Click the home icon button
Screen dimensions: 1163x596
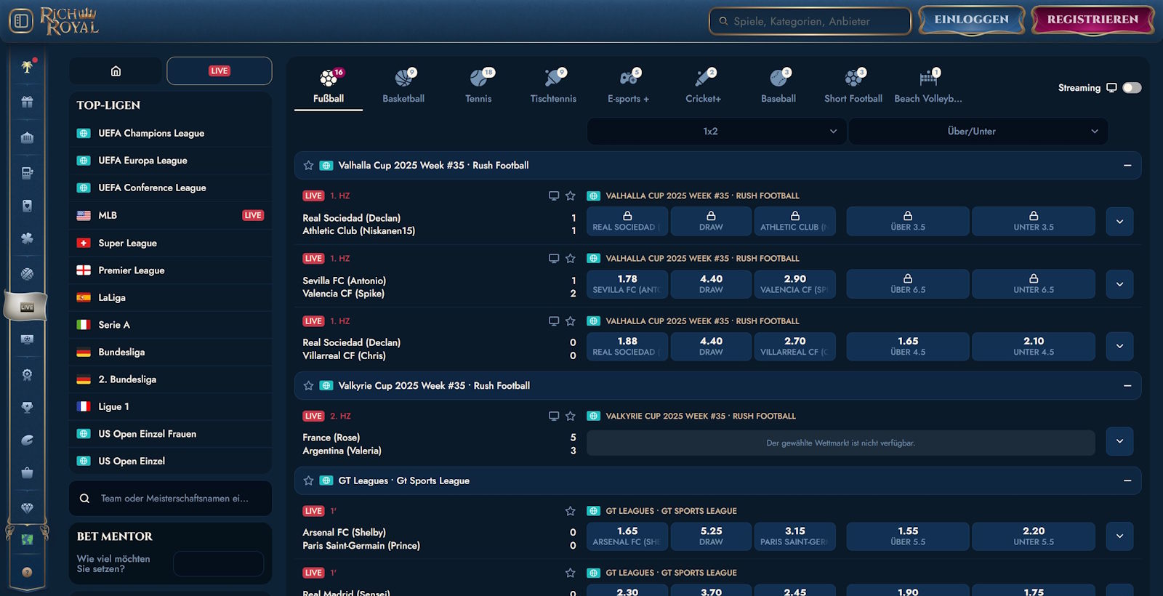[116, 71]
